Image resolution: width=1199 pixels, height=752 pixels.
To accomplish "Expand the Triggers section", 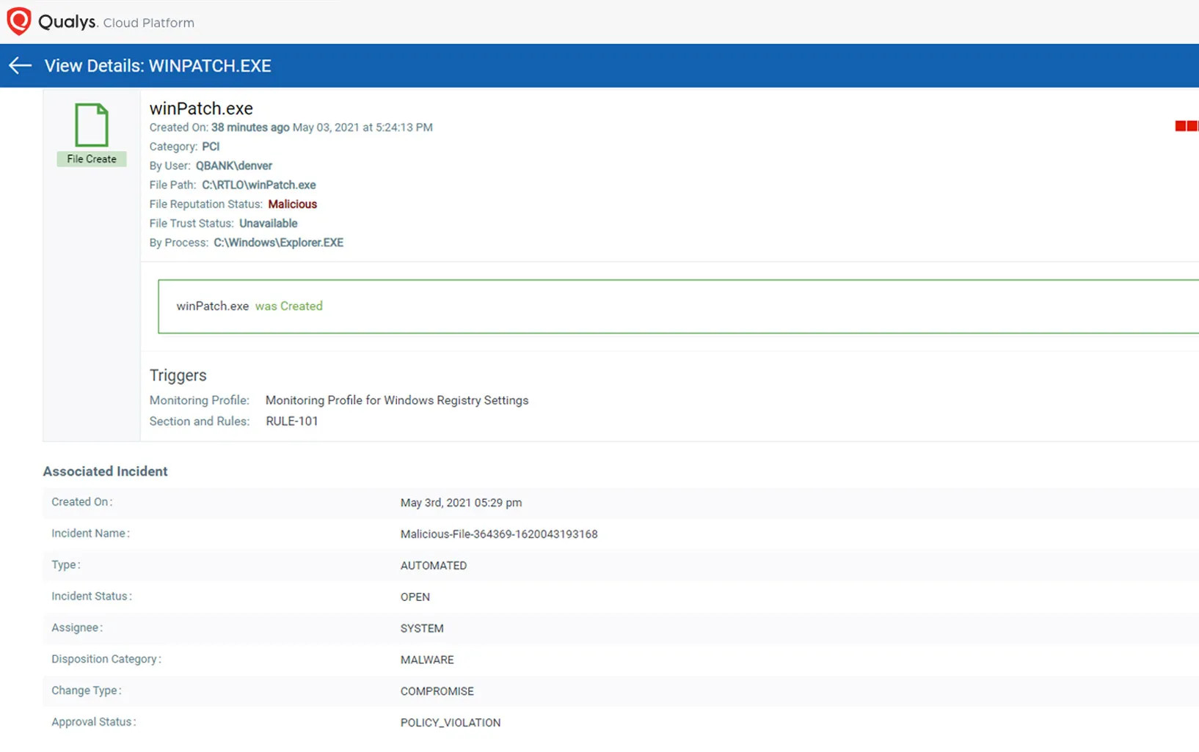I will [x=178, y=375].
